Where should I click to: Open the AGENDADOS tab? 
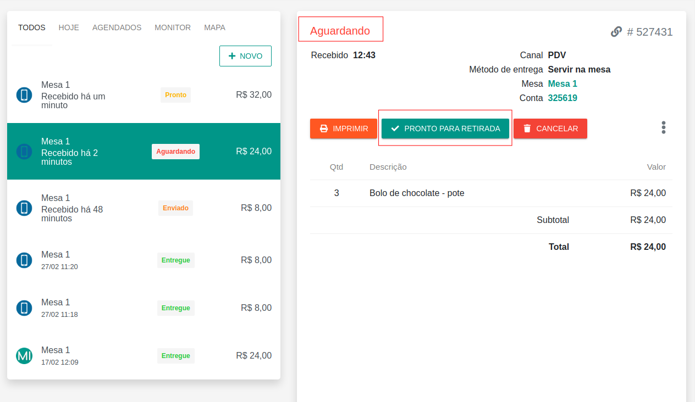pyautogui.click(x=117, y=27)
